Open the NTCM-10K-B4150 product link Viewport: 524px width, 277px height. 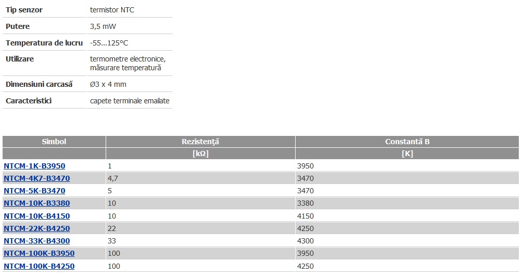coord(37,216)
